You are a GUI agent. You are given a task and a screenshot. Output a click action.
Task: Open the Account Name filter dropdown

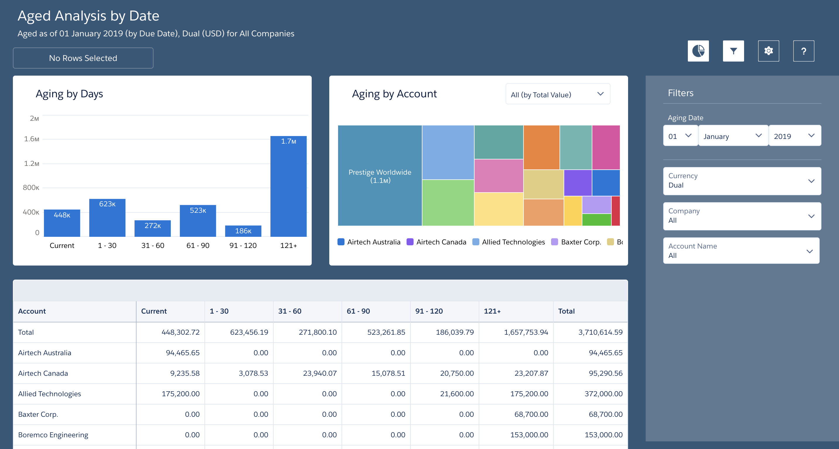[x=742, y=251]
